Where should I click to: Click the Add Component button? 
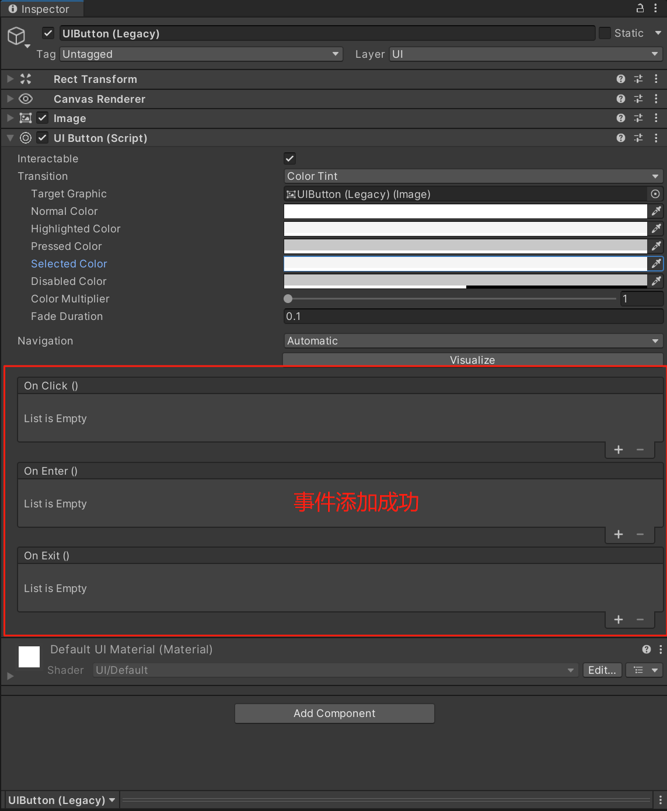pyautogui.click(x=334, y=713)
